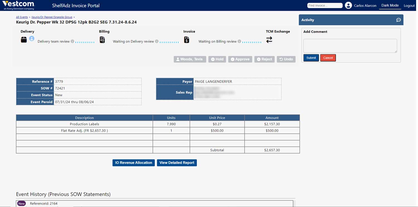The width and height of the screenshot is (418, 207).
Task: Open Keurig/Dr Pepper/Snapple Group breadcrumb link
Action: click(52, 17)
